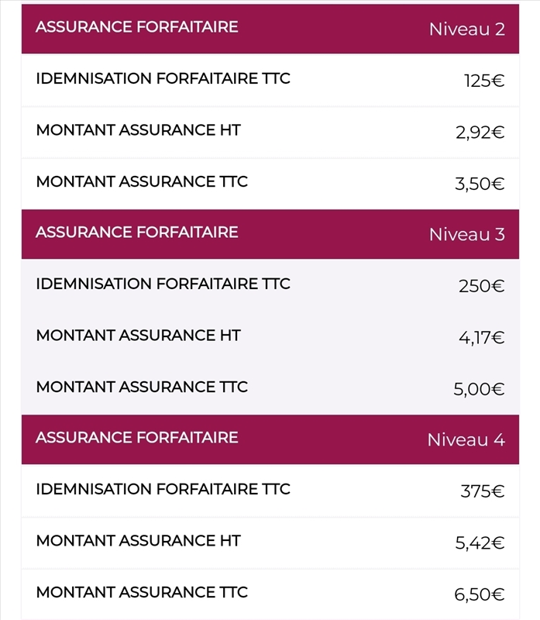Viewport: 540px width, 620px height.
Task: Click Montant Assurance TTC label under Niveau 4
Action: [142, 593]
